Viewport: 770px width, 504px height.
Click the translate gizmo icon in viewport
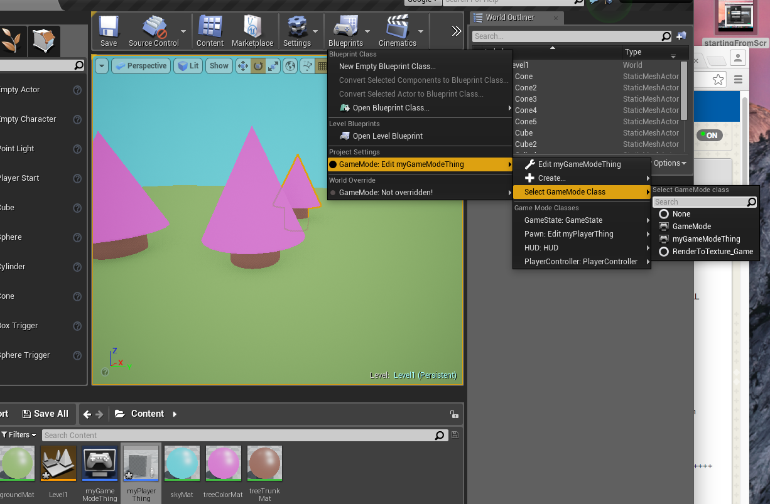[242, 66]
